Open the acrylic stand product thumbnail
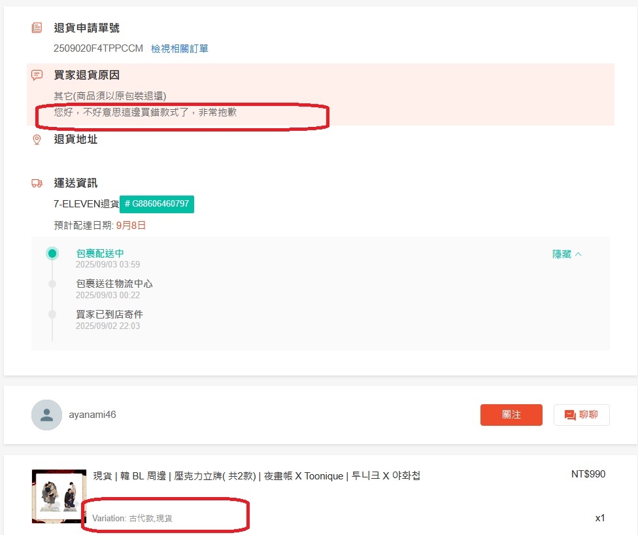 tap(59, 496)
